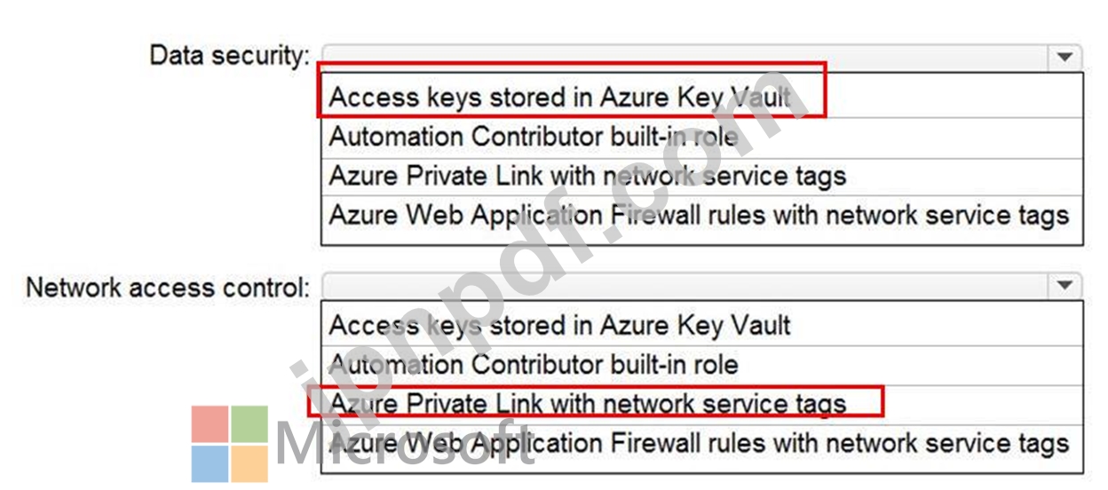Click the red square of Microsoft logo
This screenshot has height=490, width=1108.
pyautogui.click(x=210, y=424)
